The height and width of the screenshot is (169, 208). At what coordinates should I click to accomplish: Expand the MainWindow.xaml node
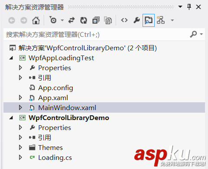(20, 107)
